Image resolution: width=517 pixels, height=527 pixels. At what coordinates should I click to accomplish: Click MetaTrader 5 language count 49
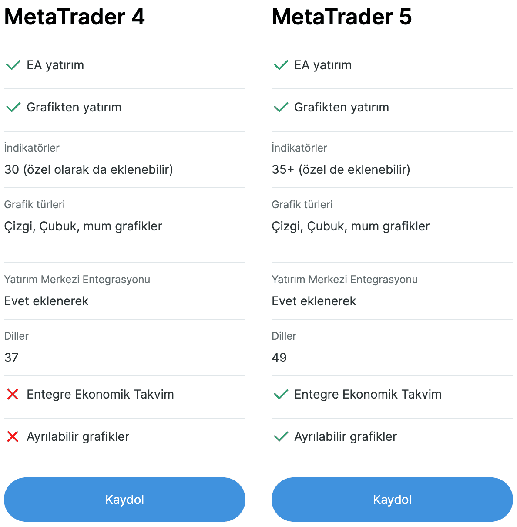[279, 358]
